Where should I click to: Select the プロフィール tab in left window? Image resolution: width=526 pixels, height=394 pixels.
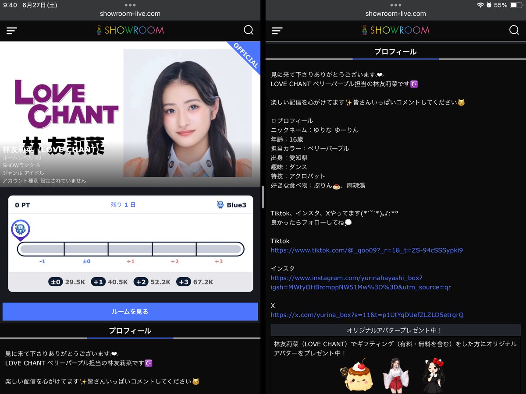[130, 331]
